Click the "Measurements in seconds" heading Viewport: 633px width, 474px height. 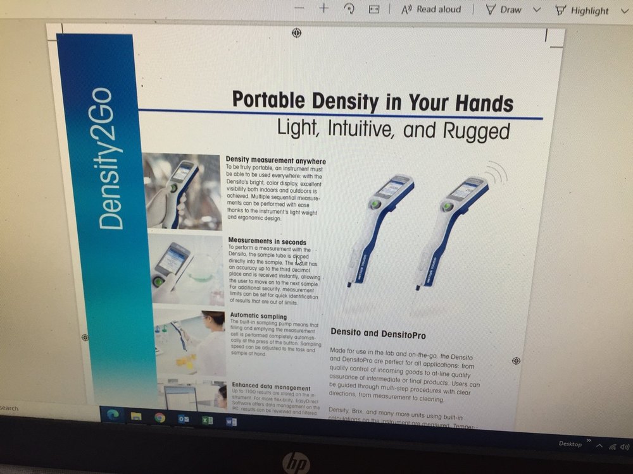267,241
